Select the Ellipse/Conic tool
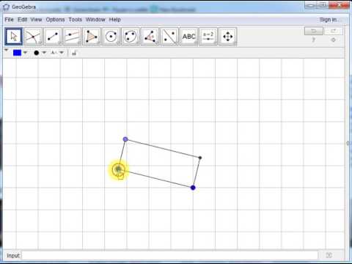This screenshot has width=352, height=264. click(131, 37)
